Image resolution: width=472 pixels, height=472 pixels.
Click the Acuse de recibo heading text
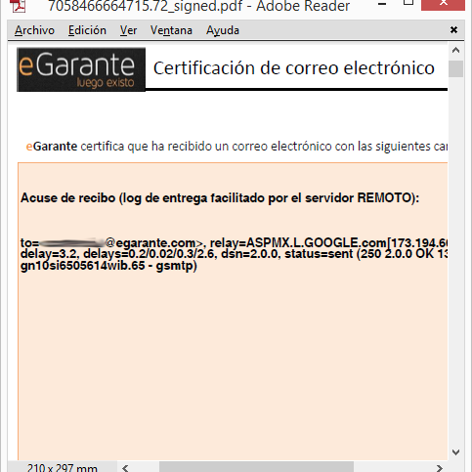pos(220,198)
